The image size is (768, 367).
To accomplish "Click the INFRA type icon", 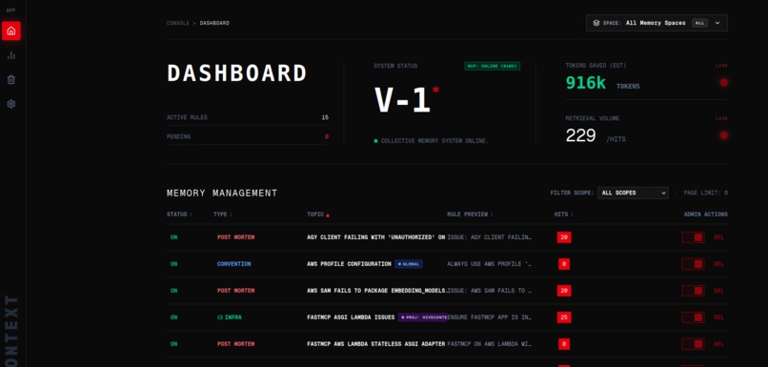I will click(220, 317).
